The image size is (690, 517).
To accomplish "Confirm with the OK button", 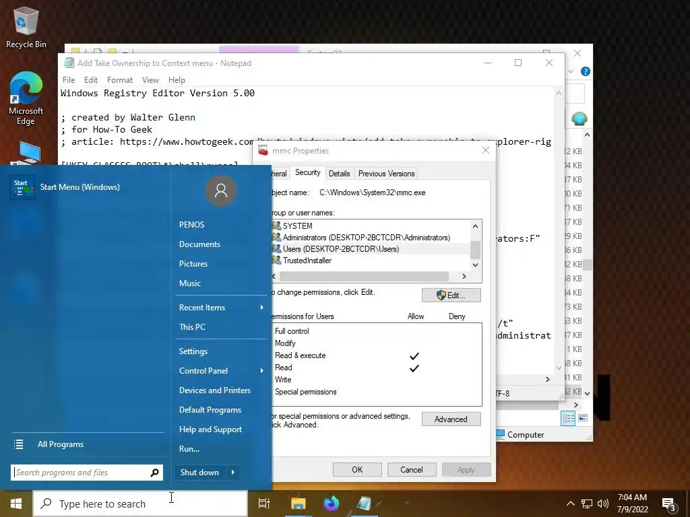I will point(357,470).
